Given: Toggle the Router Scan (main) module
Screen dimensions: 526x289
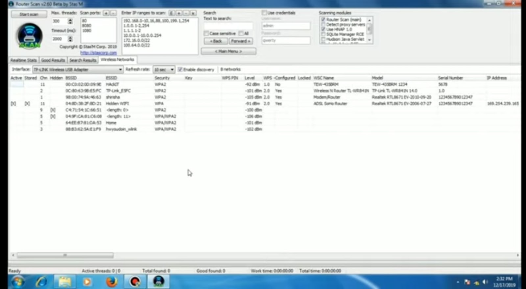Looking at the screenshot, I should [323, 20].
